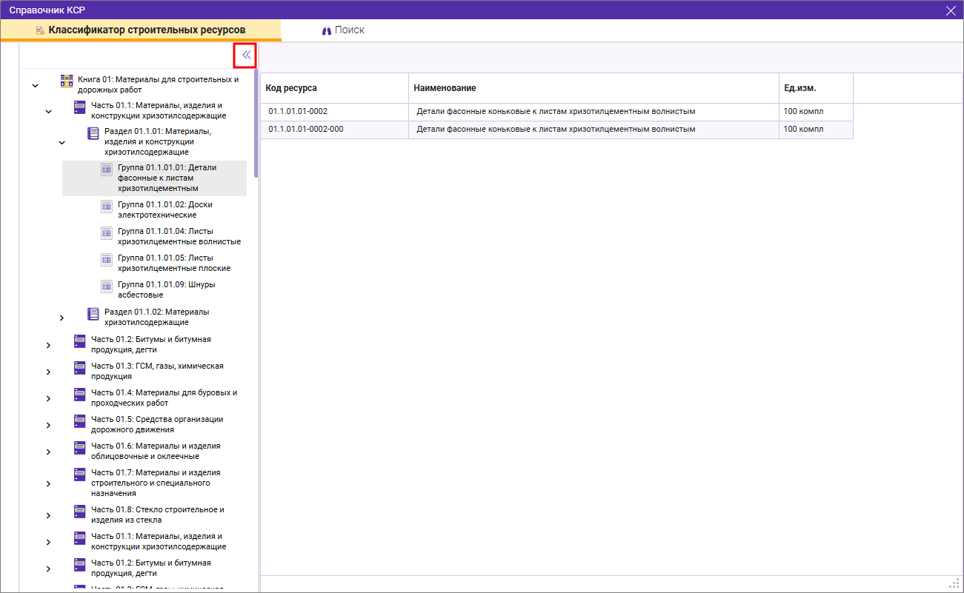Collapse the Книга 01 tree node
964x593 pixels.
click(35, 86)
